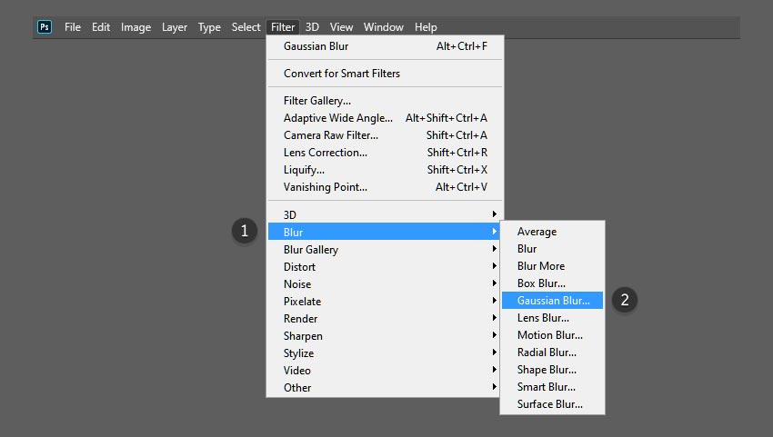Expand the Sharpen submenu
Image resolution: width=773 pixels, height=437 pixels.
pyautogui.click(x=303, y=336)
